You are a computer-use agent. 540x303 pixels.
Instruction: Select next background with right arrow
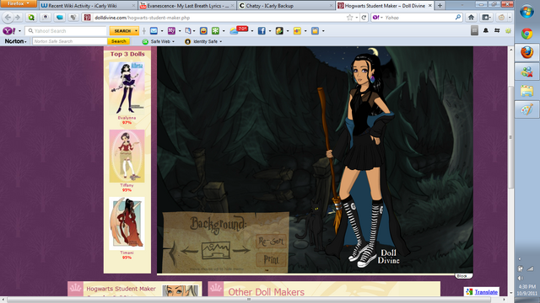click(x=241, y=250)
